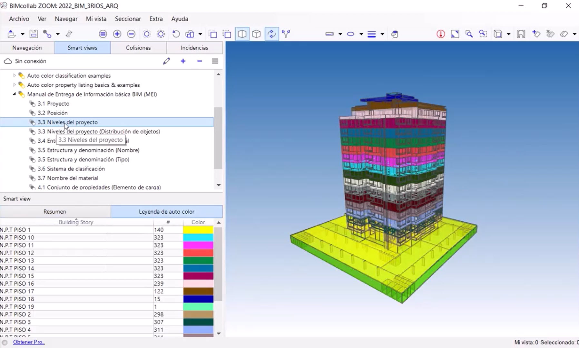Click the open file folder icon

[12, 34]
